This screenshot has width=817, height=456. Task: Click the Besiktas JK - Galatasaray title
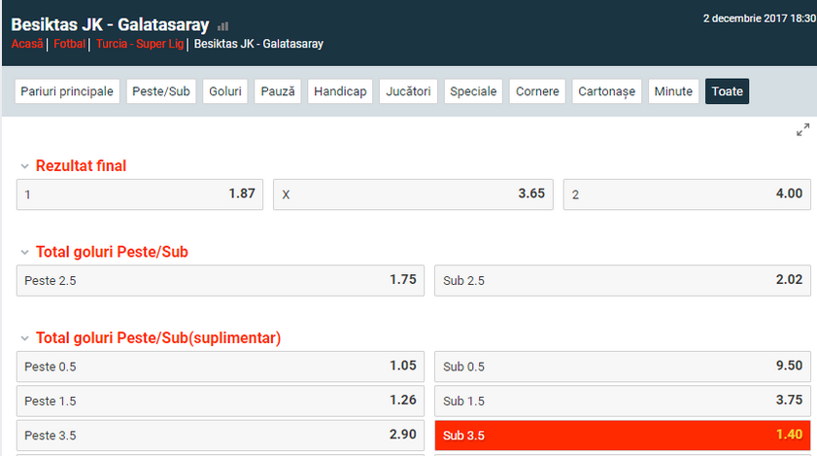point(110,24)
